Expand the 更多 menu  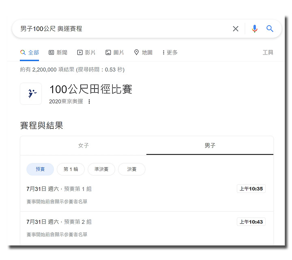click(x=170, y=52)
